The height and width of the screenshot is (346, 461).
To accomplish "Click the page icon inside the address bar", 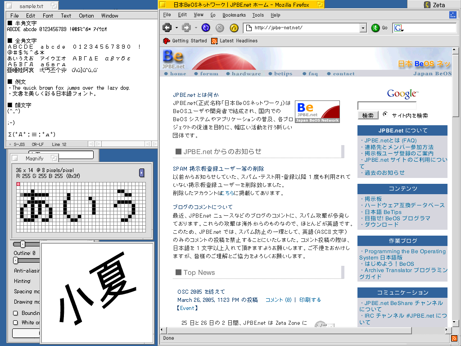I will pos(249,27).
